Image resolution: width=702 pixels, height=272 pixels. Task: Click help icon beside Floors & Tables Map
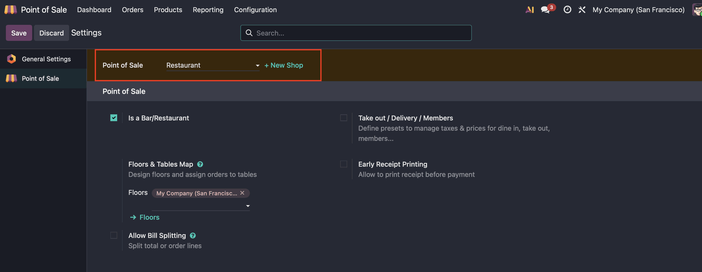pyautogui.click(x=200, y=164)
